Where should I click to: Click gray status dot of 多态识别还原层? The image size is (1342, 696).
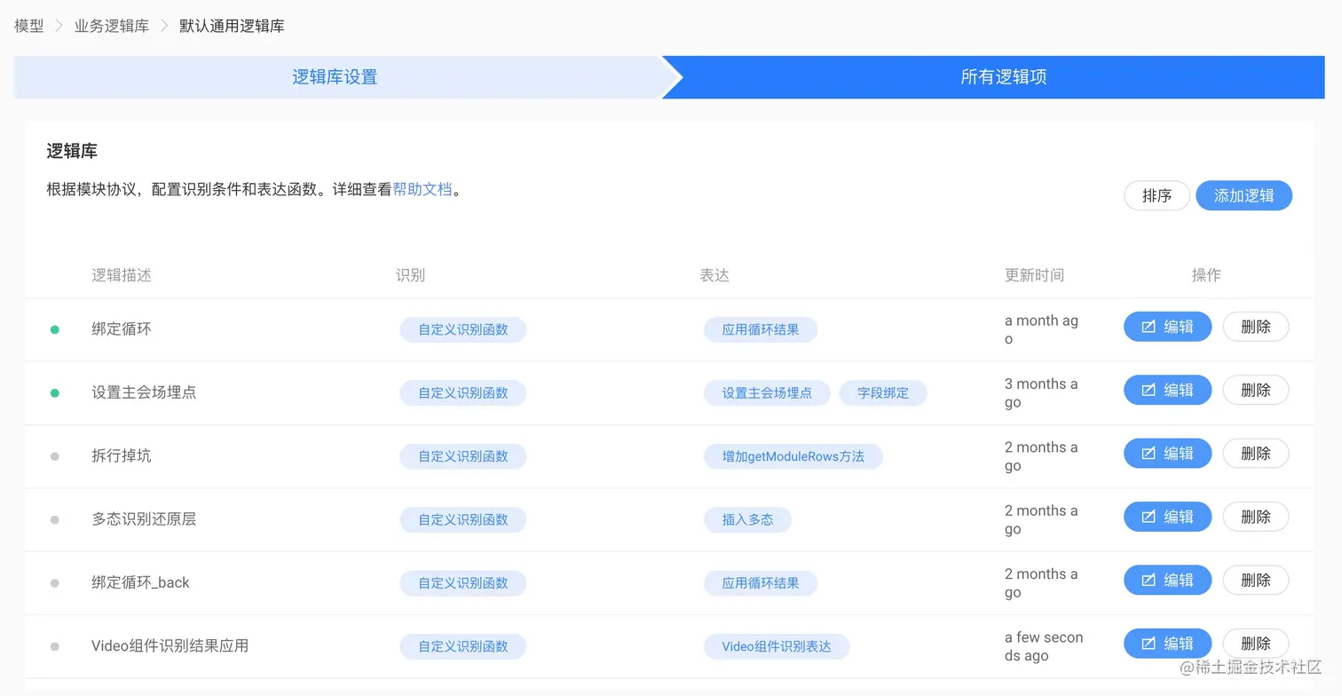54,519
